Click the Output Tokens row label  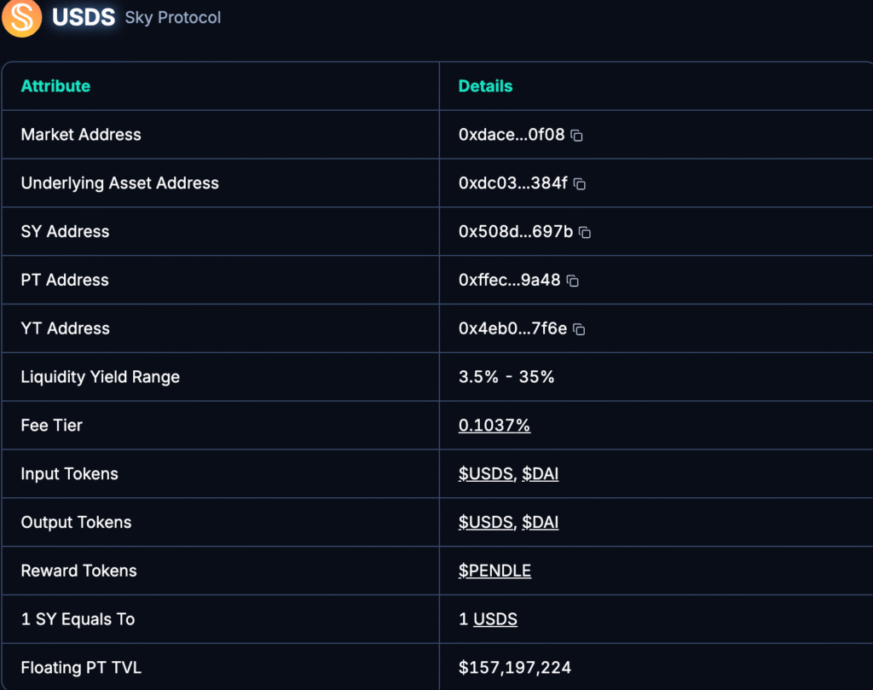(76, 522)
